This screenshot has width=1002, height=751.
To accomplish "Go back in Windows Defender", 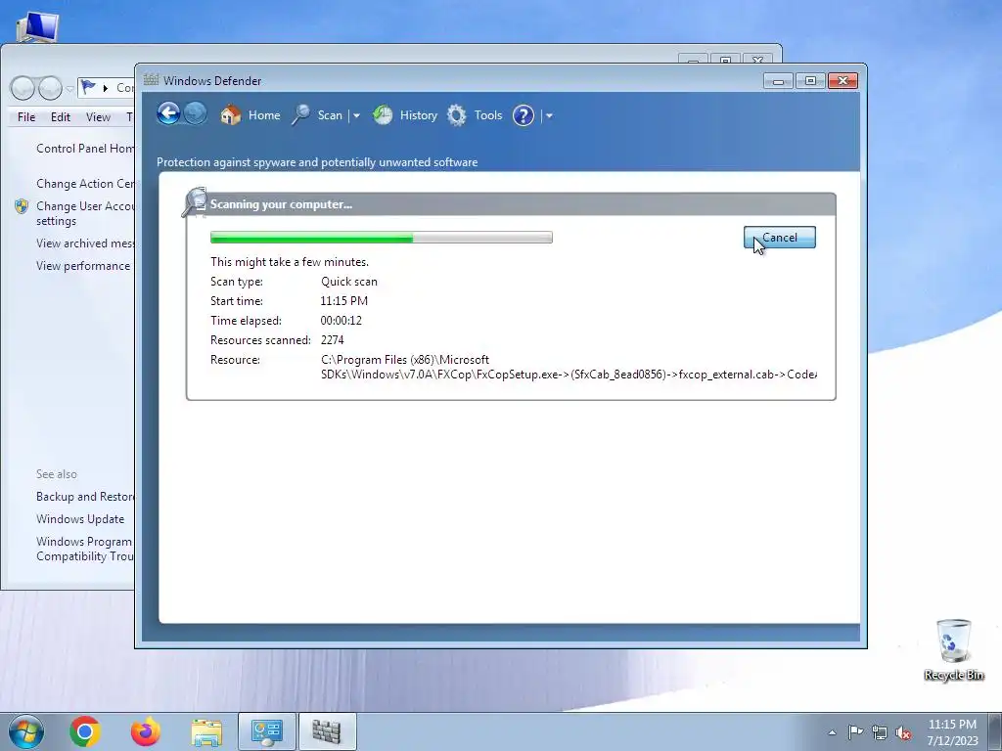I will [168, 114].
